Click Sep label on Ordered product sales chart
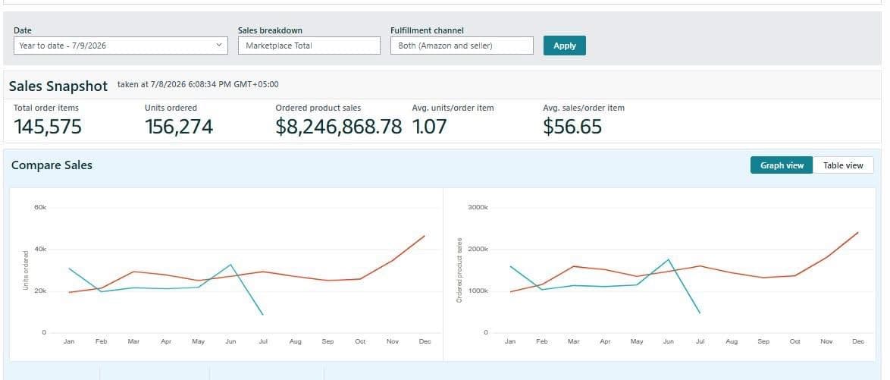This screenshot has height=380, width=890. 763,341
